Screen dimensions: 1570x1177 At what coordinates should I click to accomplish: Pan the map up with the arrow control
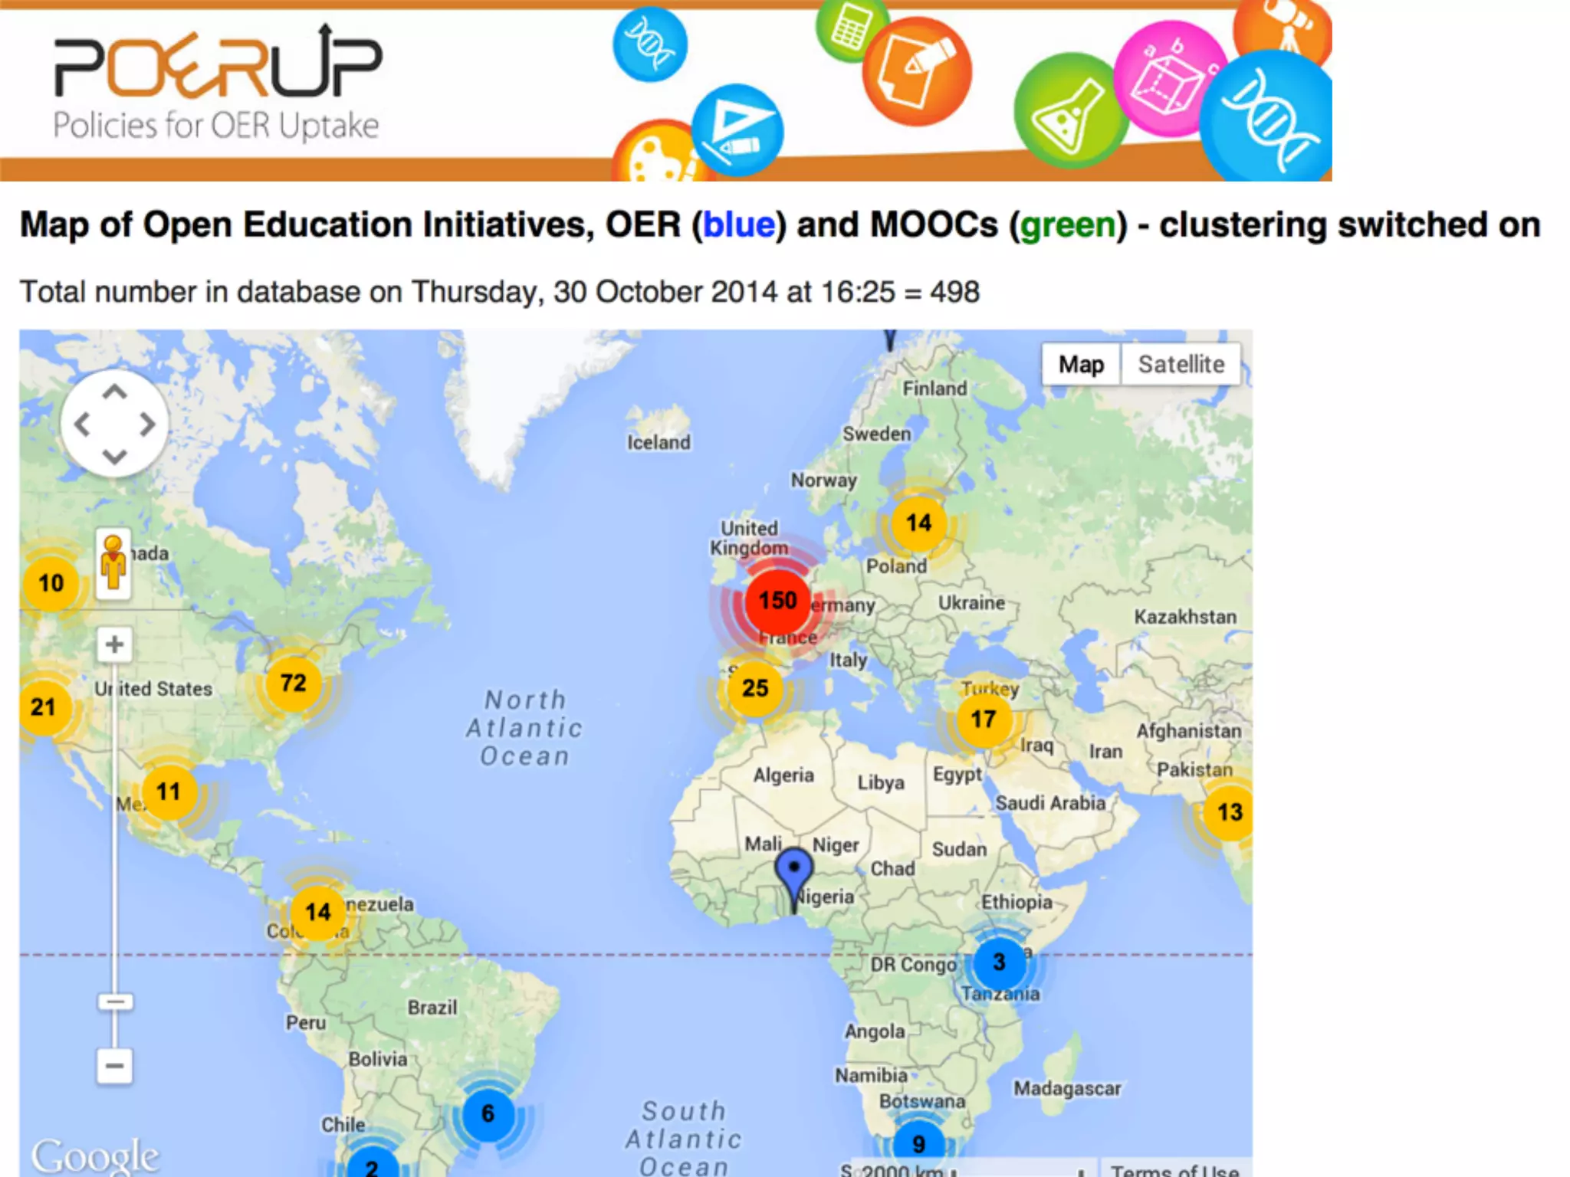[x=114, y=393]
